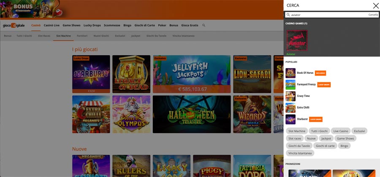The width and height of the screenshot is (380, 177).
Task: Open the Scommesse menu item
Action: (112, 25)
